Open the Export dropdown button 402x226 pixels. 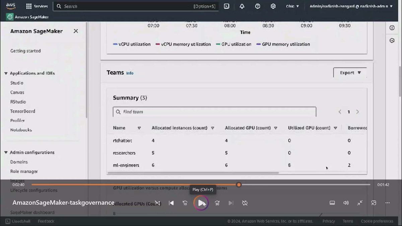click(x=350, y=73)
